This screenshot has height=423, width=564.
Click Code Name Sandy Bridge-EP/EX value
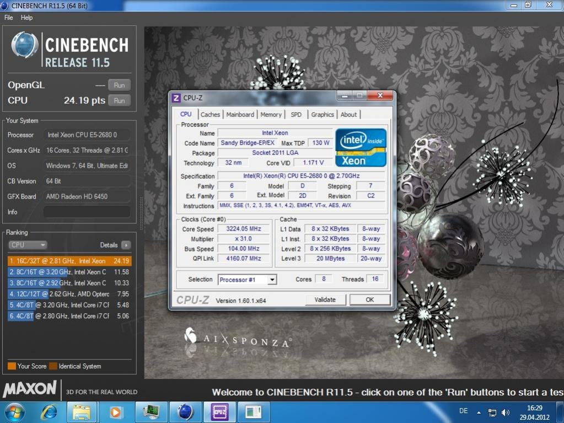point(248,143)
